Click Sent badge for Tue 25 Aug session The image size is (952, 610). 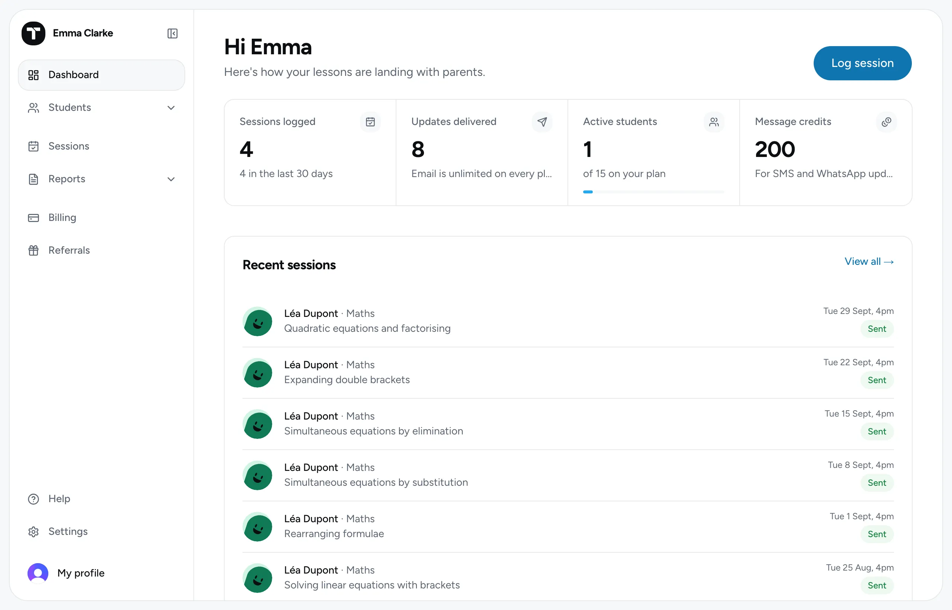click(877, 585)
